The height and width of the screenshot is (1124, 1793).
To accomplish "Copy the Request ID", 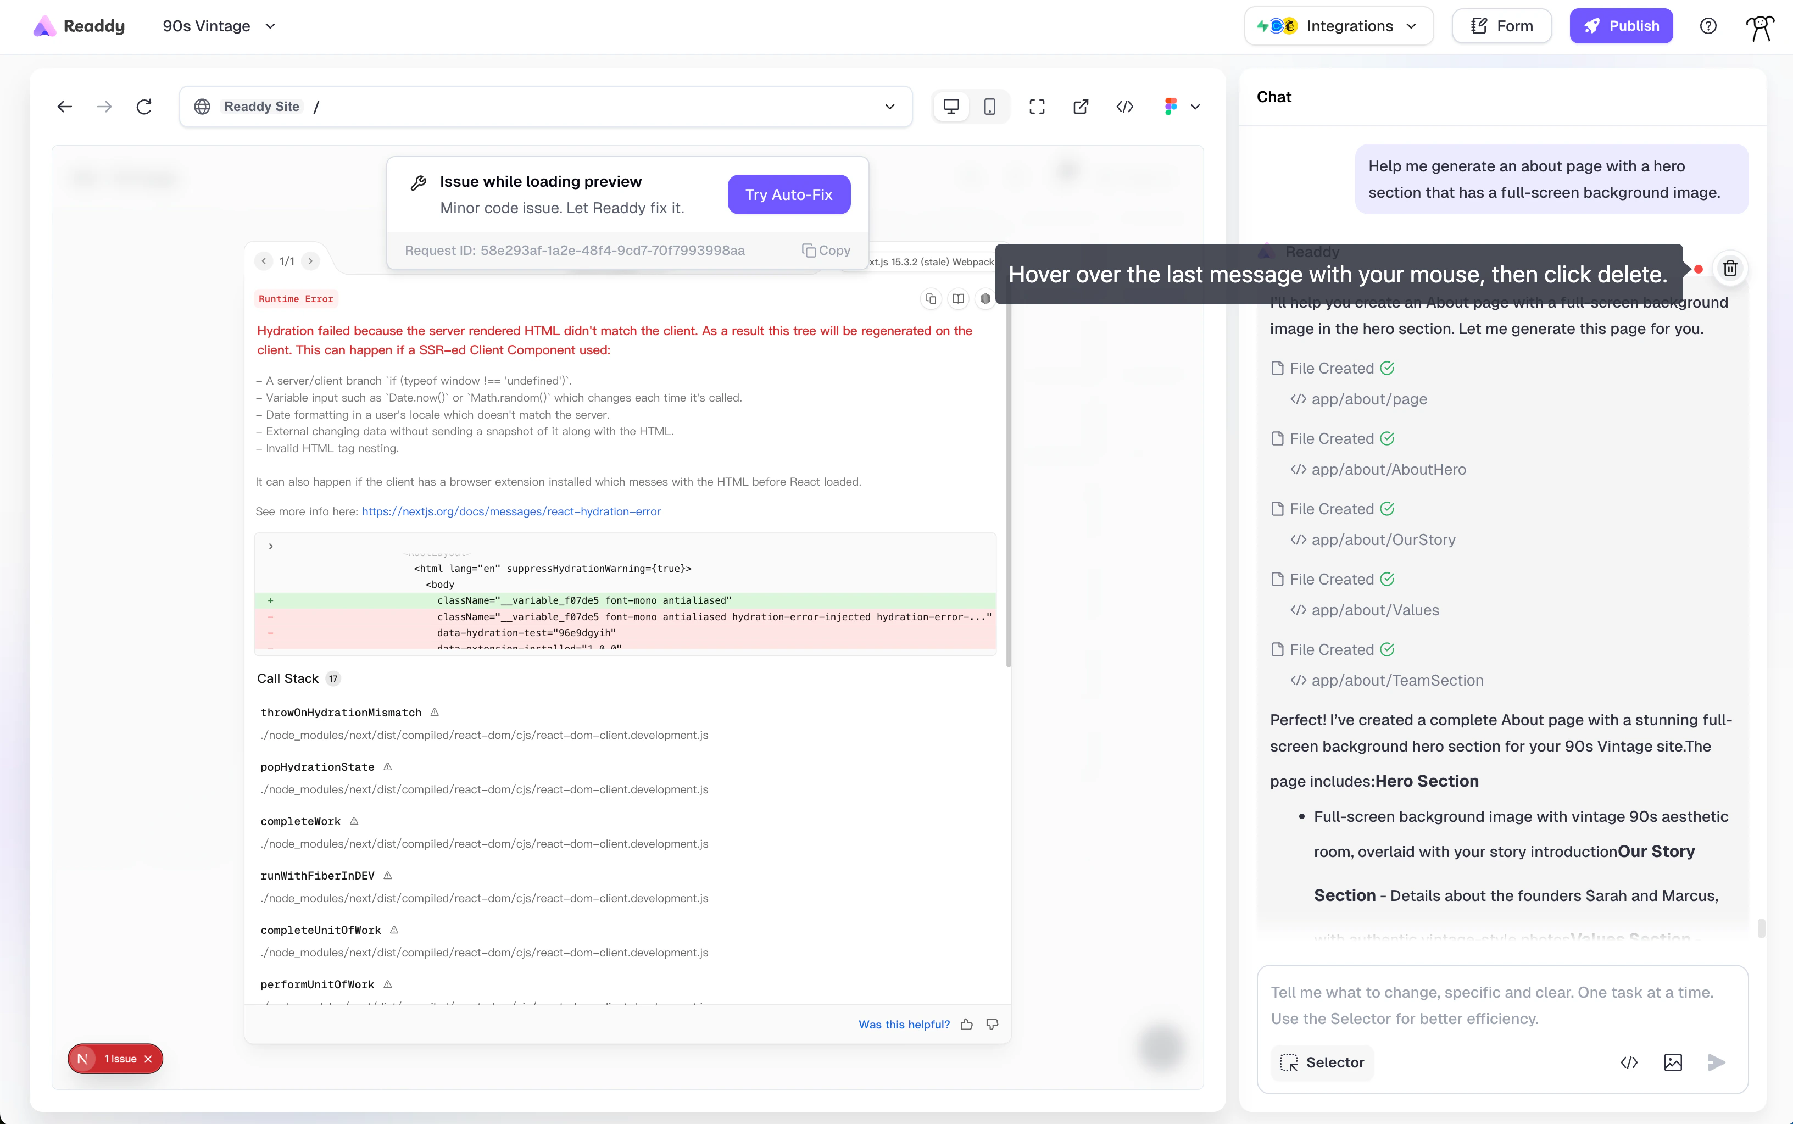I will 826,251.
